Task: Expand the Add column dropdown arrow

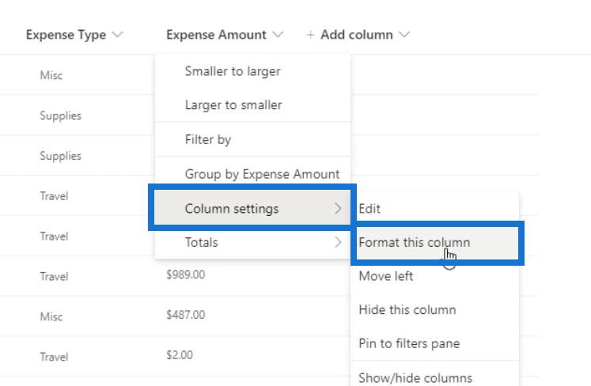Action: [x=404, y=35]
